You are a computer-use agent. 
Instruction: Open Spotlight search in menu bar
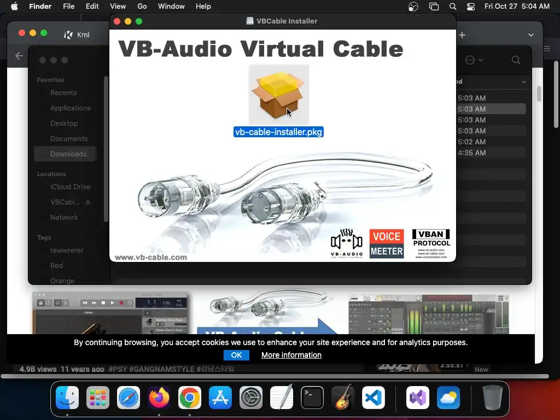(452, 7)
